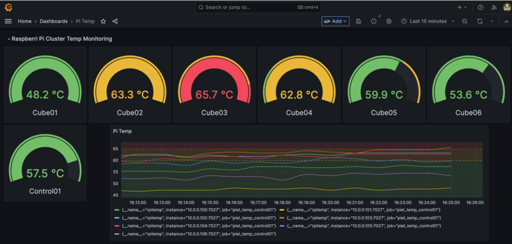
Task: Open the share dashboard icon
Action: coord(115,21)
